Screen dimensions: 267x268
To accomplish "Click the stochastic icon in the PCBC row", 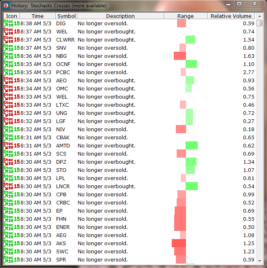I will click(11, 72).
